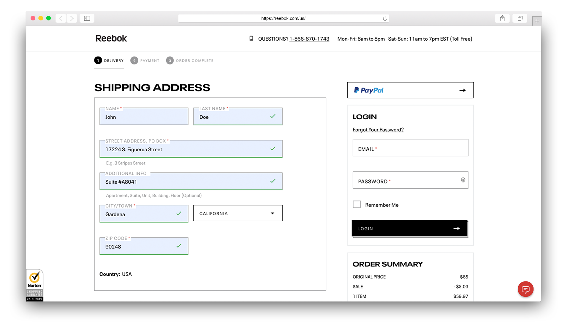Check out with the PayPal button
Image resolution: width=570 pixels, height=324 pixels.
pos(410,90)
